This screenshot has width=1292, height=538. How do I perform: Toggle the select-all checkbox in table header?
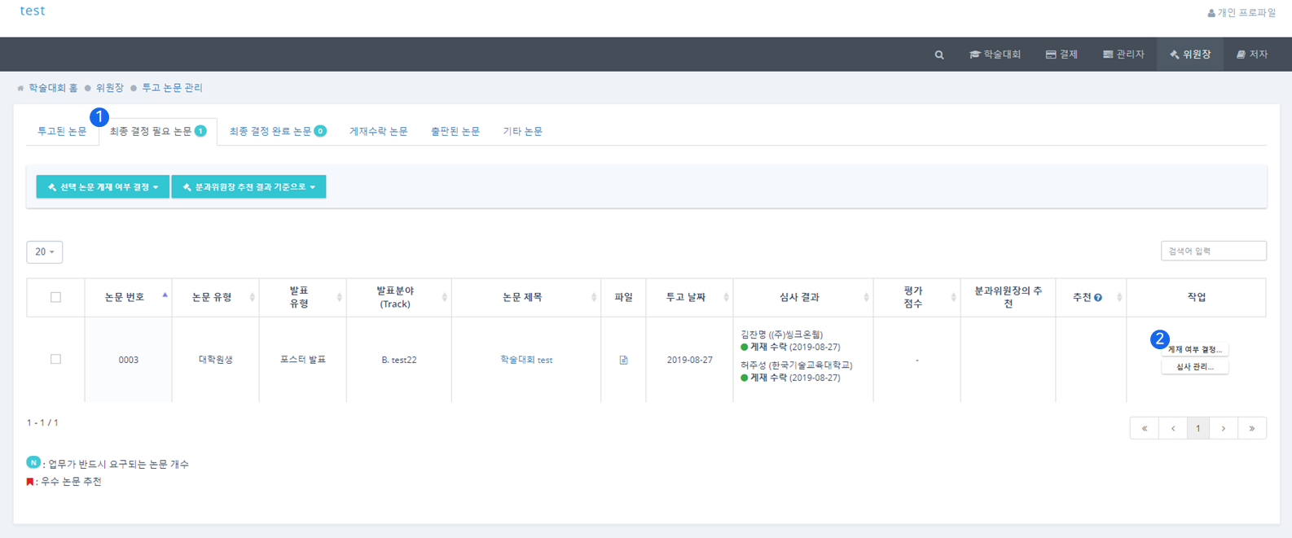click(55, 297)
